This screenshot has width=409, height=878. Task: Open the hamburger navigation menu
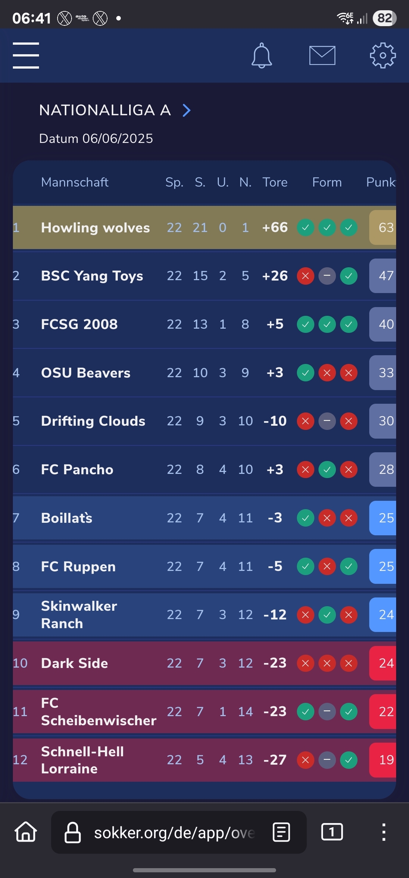(26, 55)
